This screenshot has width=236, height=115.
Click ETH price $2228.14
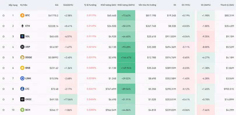coord(53,26)
